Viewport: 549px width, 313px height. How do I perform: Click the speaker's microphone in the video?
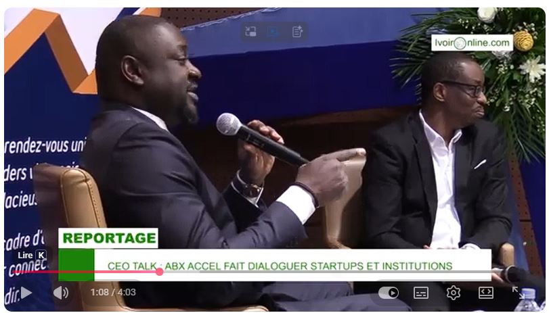[x=261, y=139]
